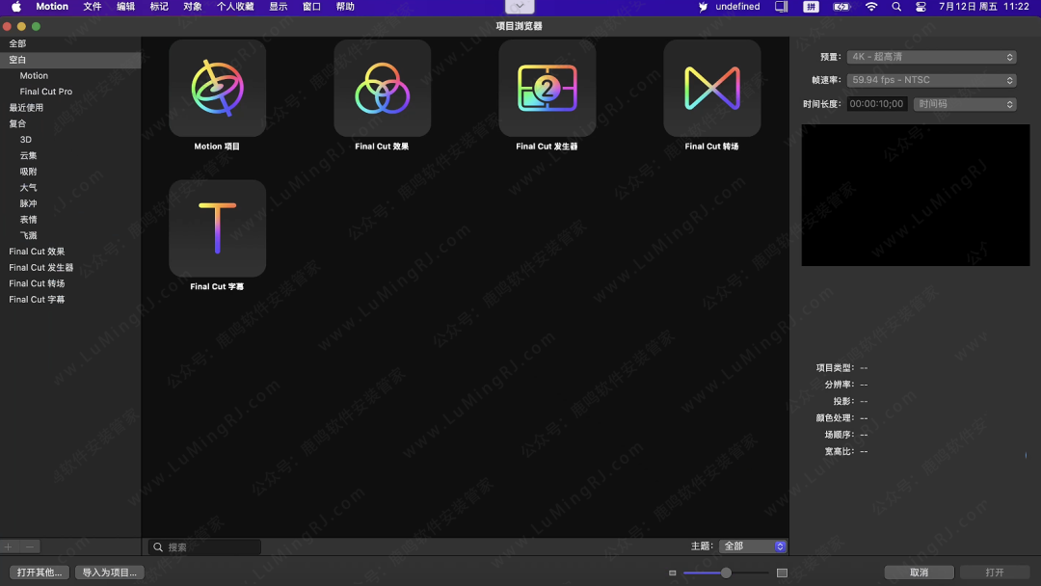Click the 打开其他... button
The image size is (1041, 586).
click(x=39, y=573)
